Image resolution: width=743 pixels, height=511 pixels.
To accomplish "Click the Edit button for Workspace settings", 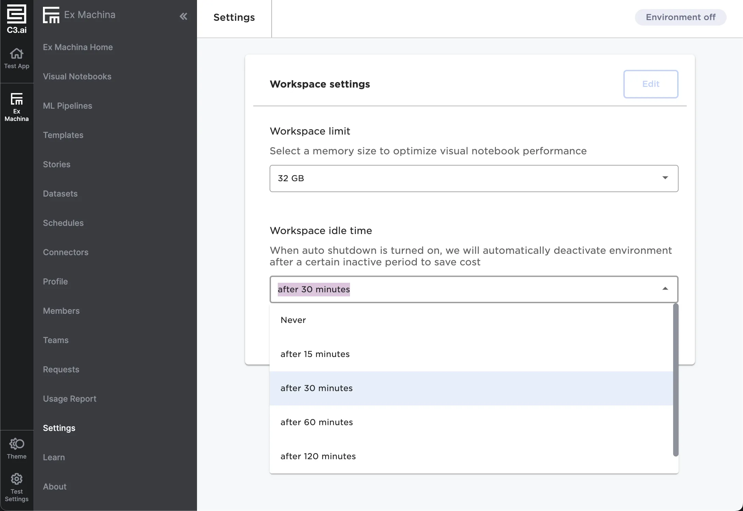I will 651,84.
